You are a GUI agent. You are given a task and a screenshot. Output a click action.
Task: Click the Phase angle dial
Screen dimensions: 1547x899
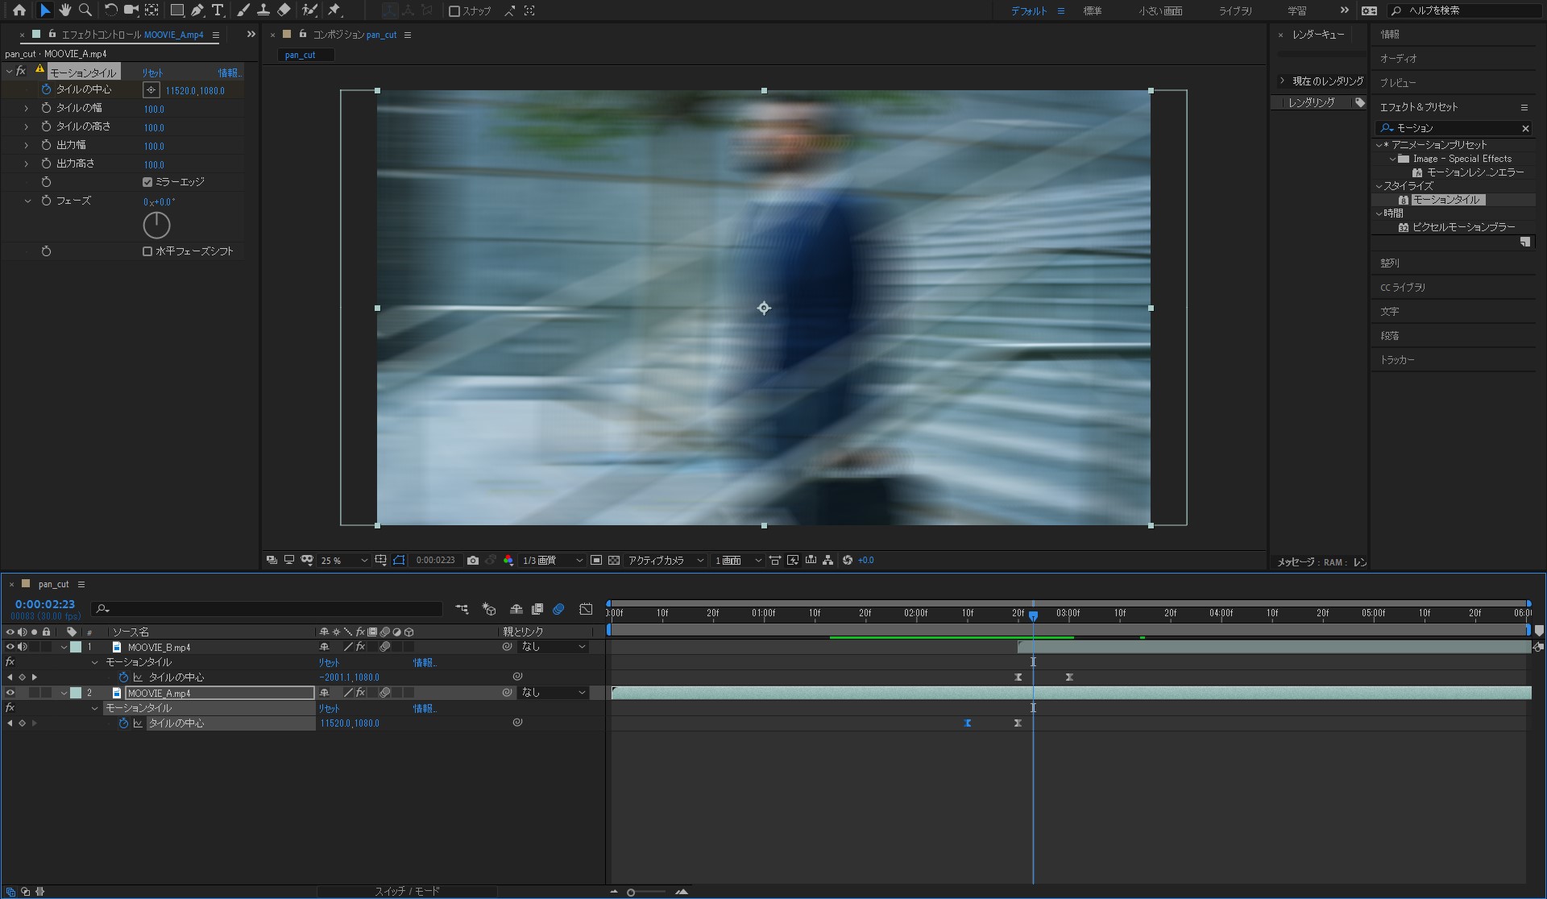156,225
